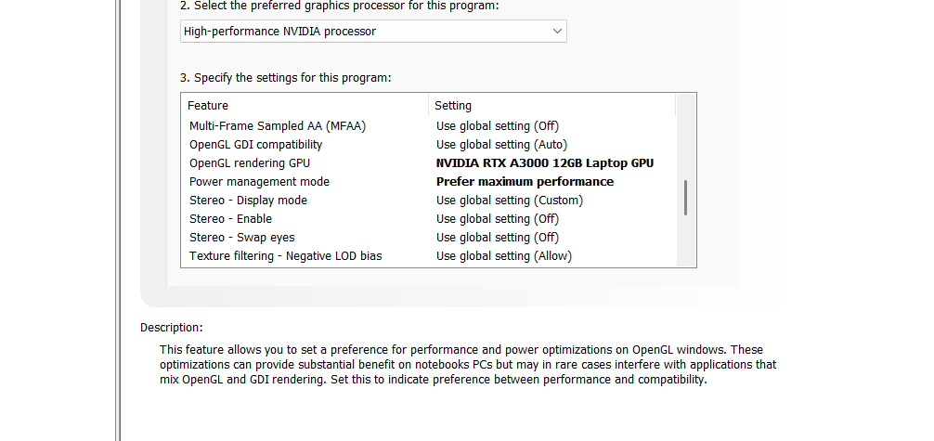This screenshot has width=934, height=441.
Task: Select the Stereo - Display mode feature
Action: click(x=248, y=201)
